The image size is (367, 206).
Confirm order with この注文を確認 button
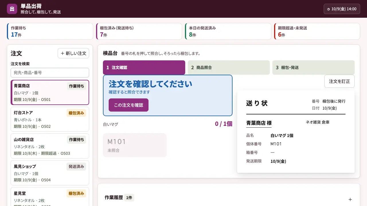coord(128,105)
